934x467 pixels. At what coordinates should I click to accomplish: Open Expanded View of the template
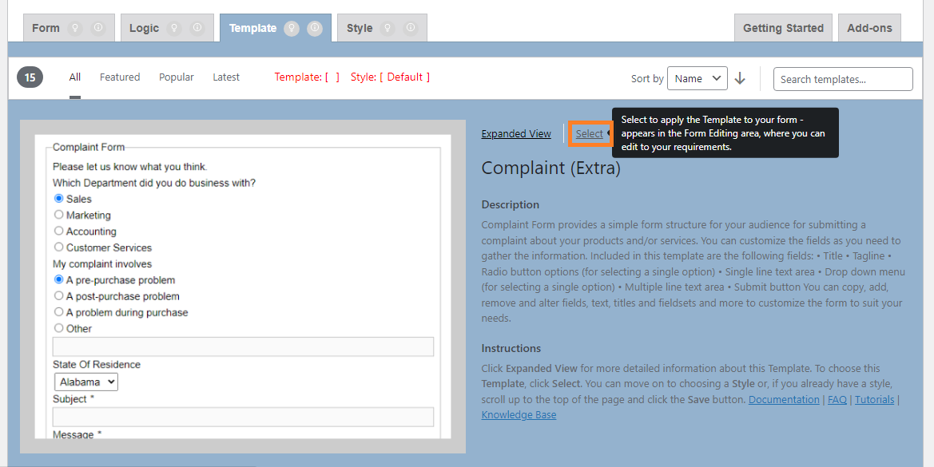pyautogui.click(x=516, y=134)
